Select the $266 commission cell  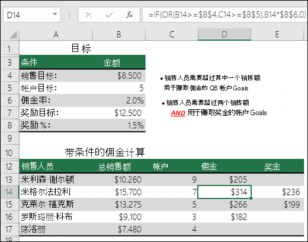point(224,204)
